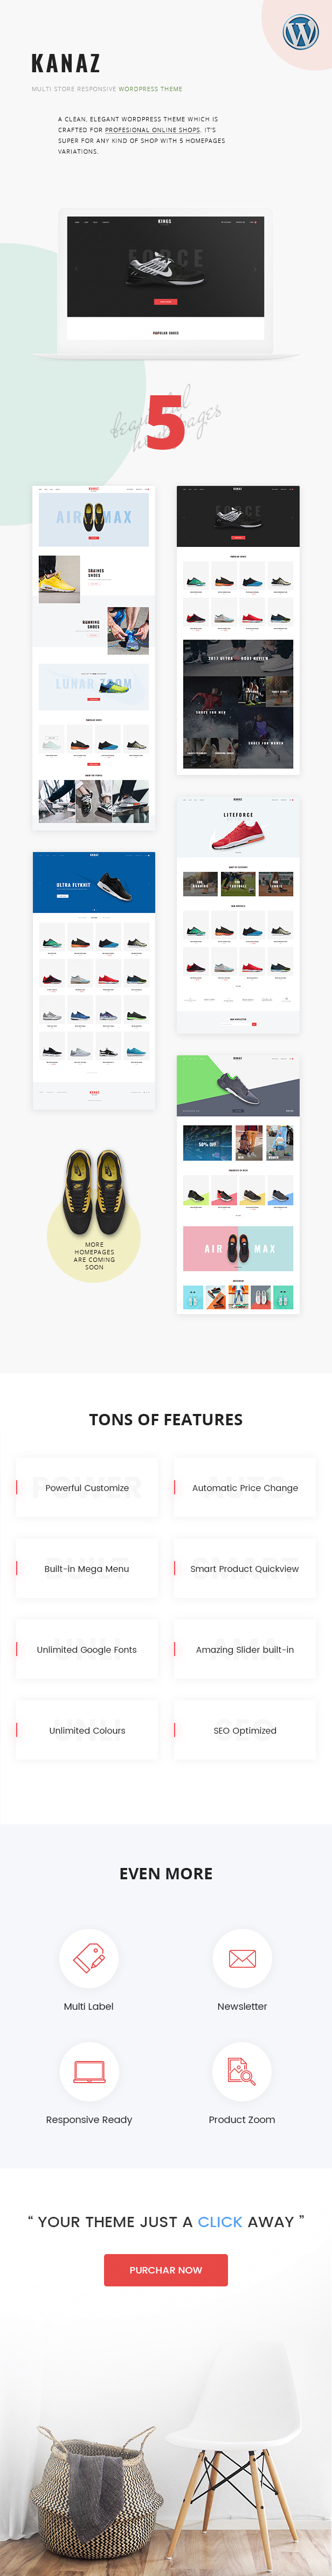Select the Smart Product Quickview card
Image resolution: width=332 pixels, height=2576 pixels.
click(245, 1568)
